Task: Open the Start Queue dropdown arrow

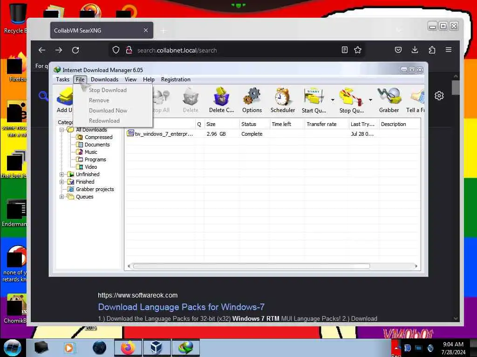Action: (x=333, y=100)
